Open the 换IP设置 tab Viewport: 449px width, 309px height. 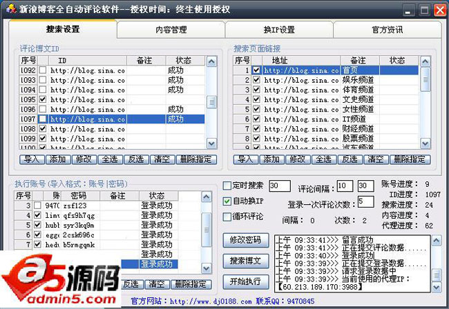coord(279,30)
